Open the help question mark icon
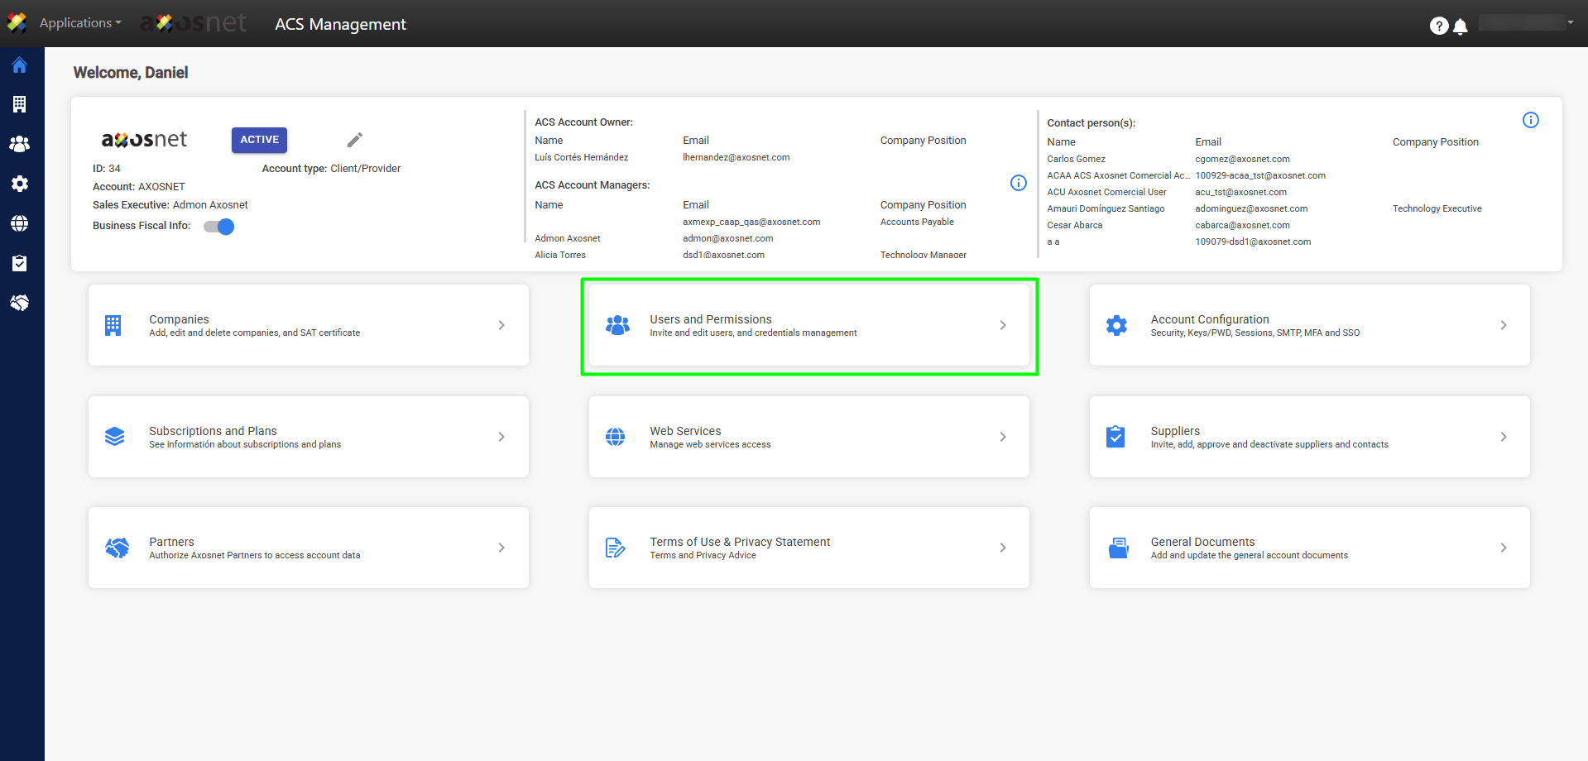Image resolution: width=1588 pixels, height=761 pixels. 1438,26
